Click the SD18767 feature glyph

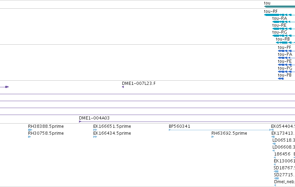276,171
